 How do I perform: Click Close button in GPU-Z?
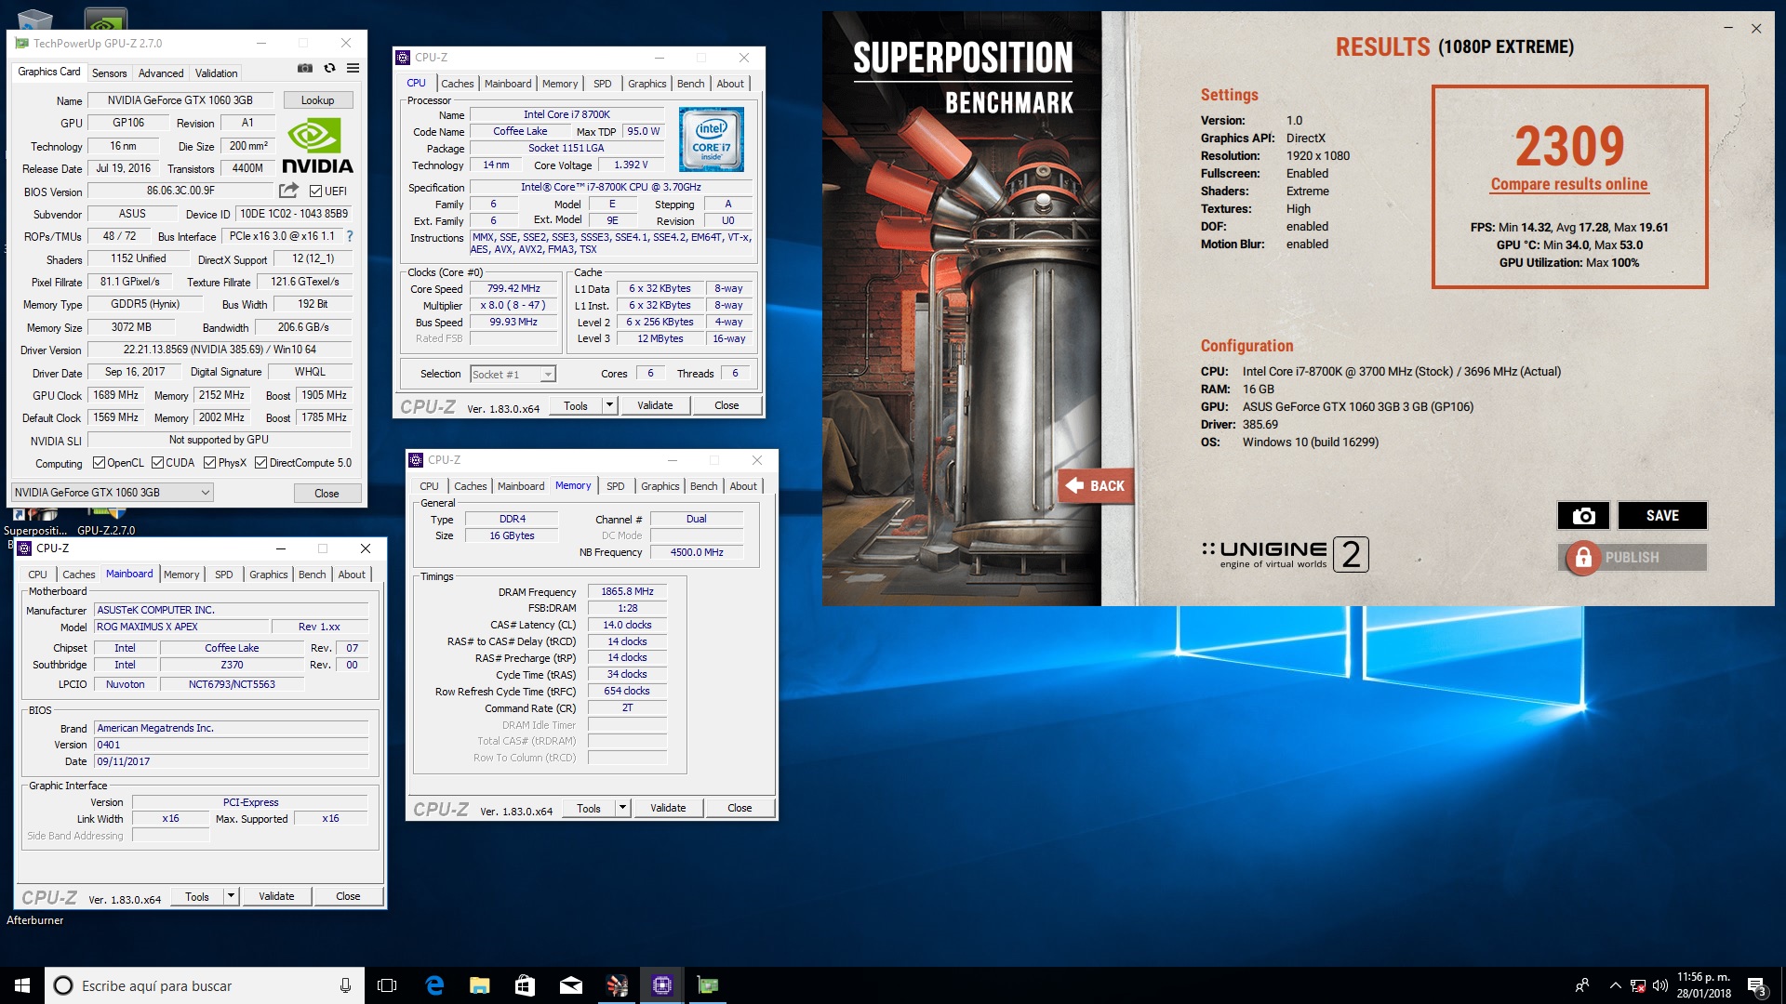tap(327, 493)
